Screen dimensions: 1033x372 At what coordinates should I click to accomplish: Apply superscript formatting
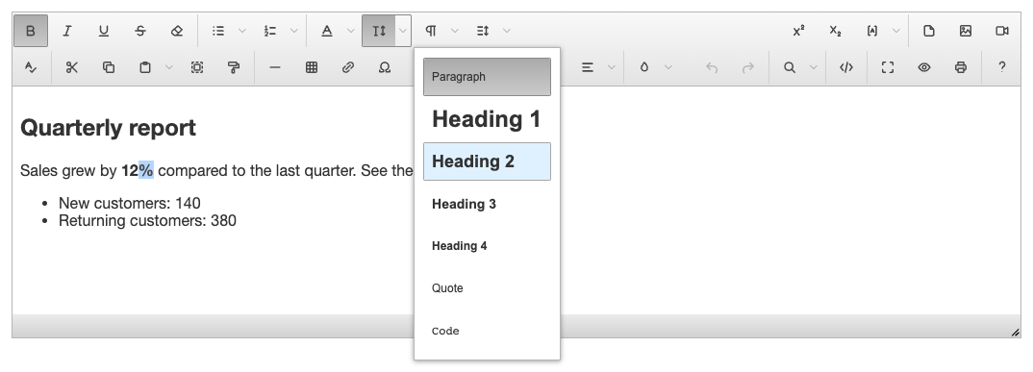(798, 31)
